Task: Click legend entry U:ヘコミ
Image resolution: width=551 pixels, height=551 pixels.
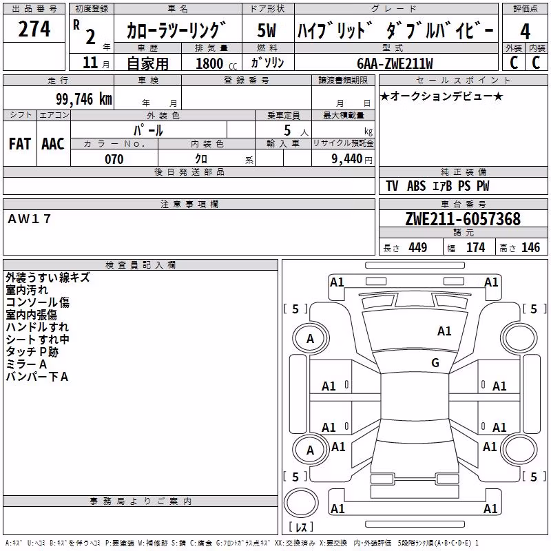Action: (x=36, y=543)
